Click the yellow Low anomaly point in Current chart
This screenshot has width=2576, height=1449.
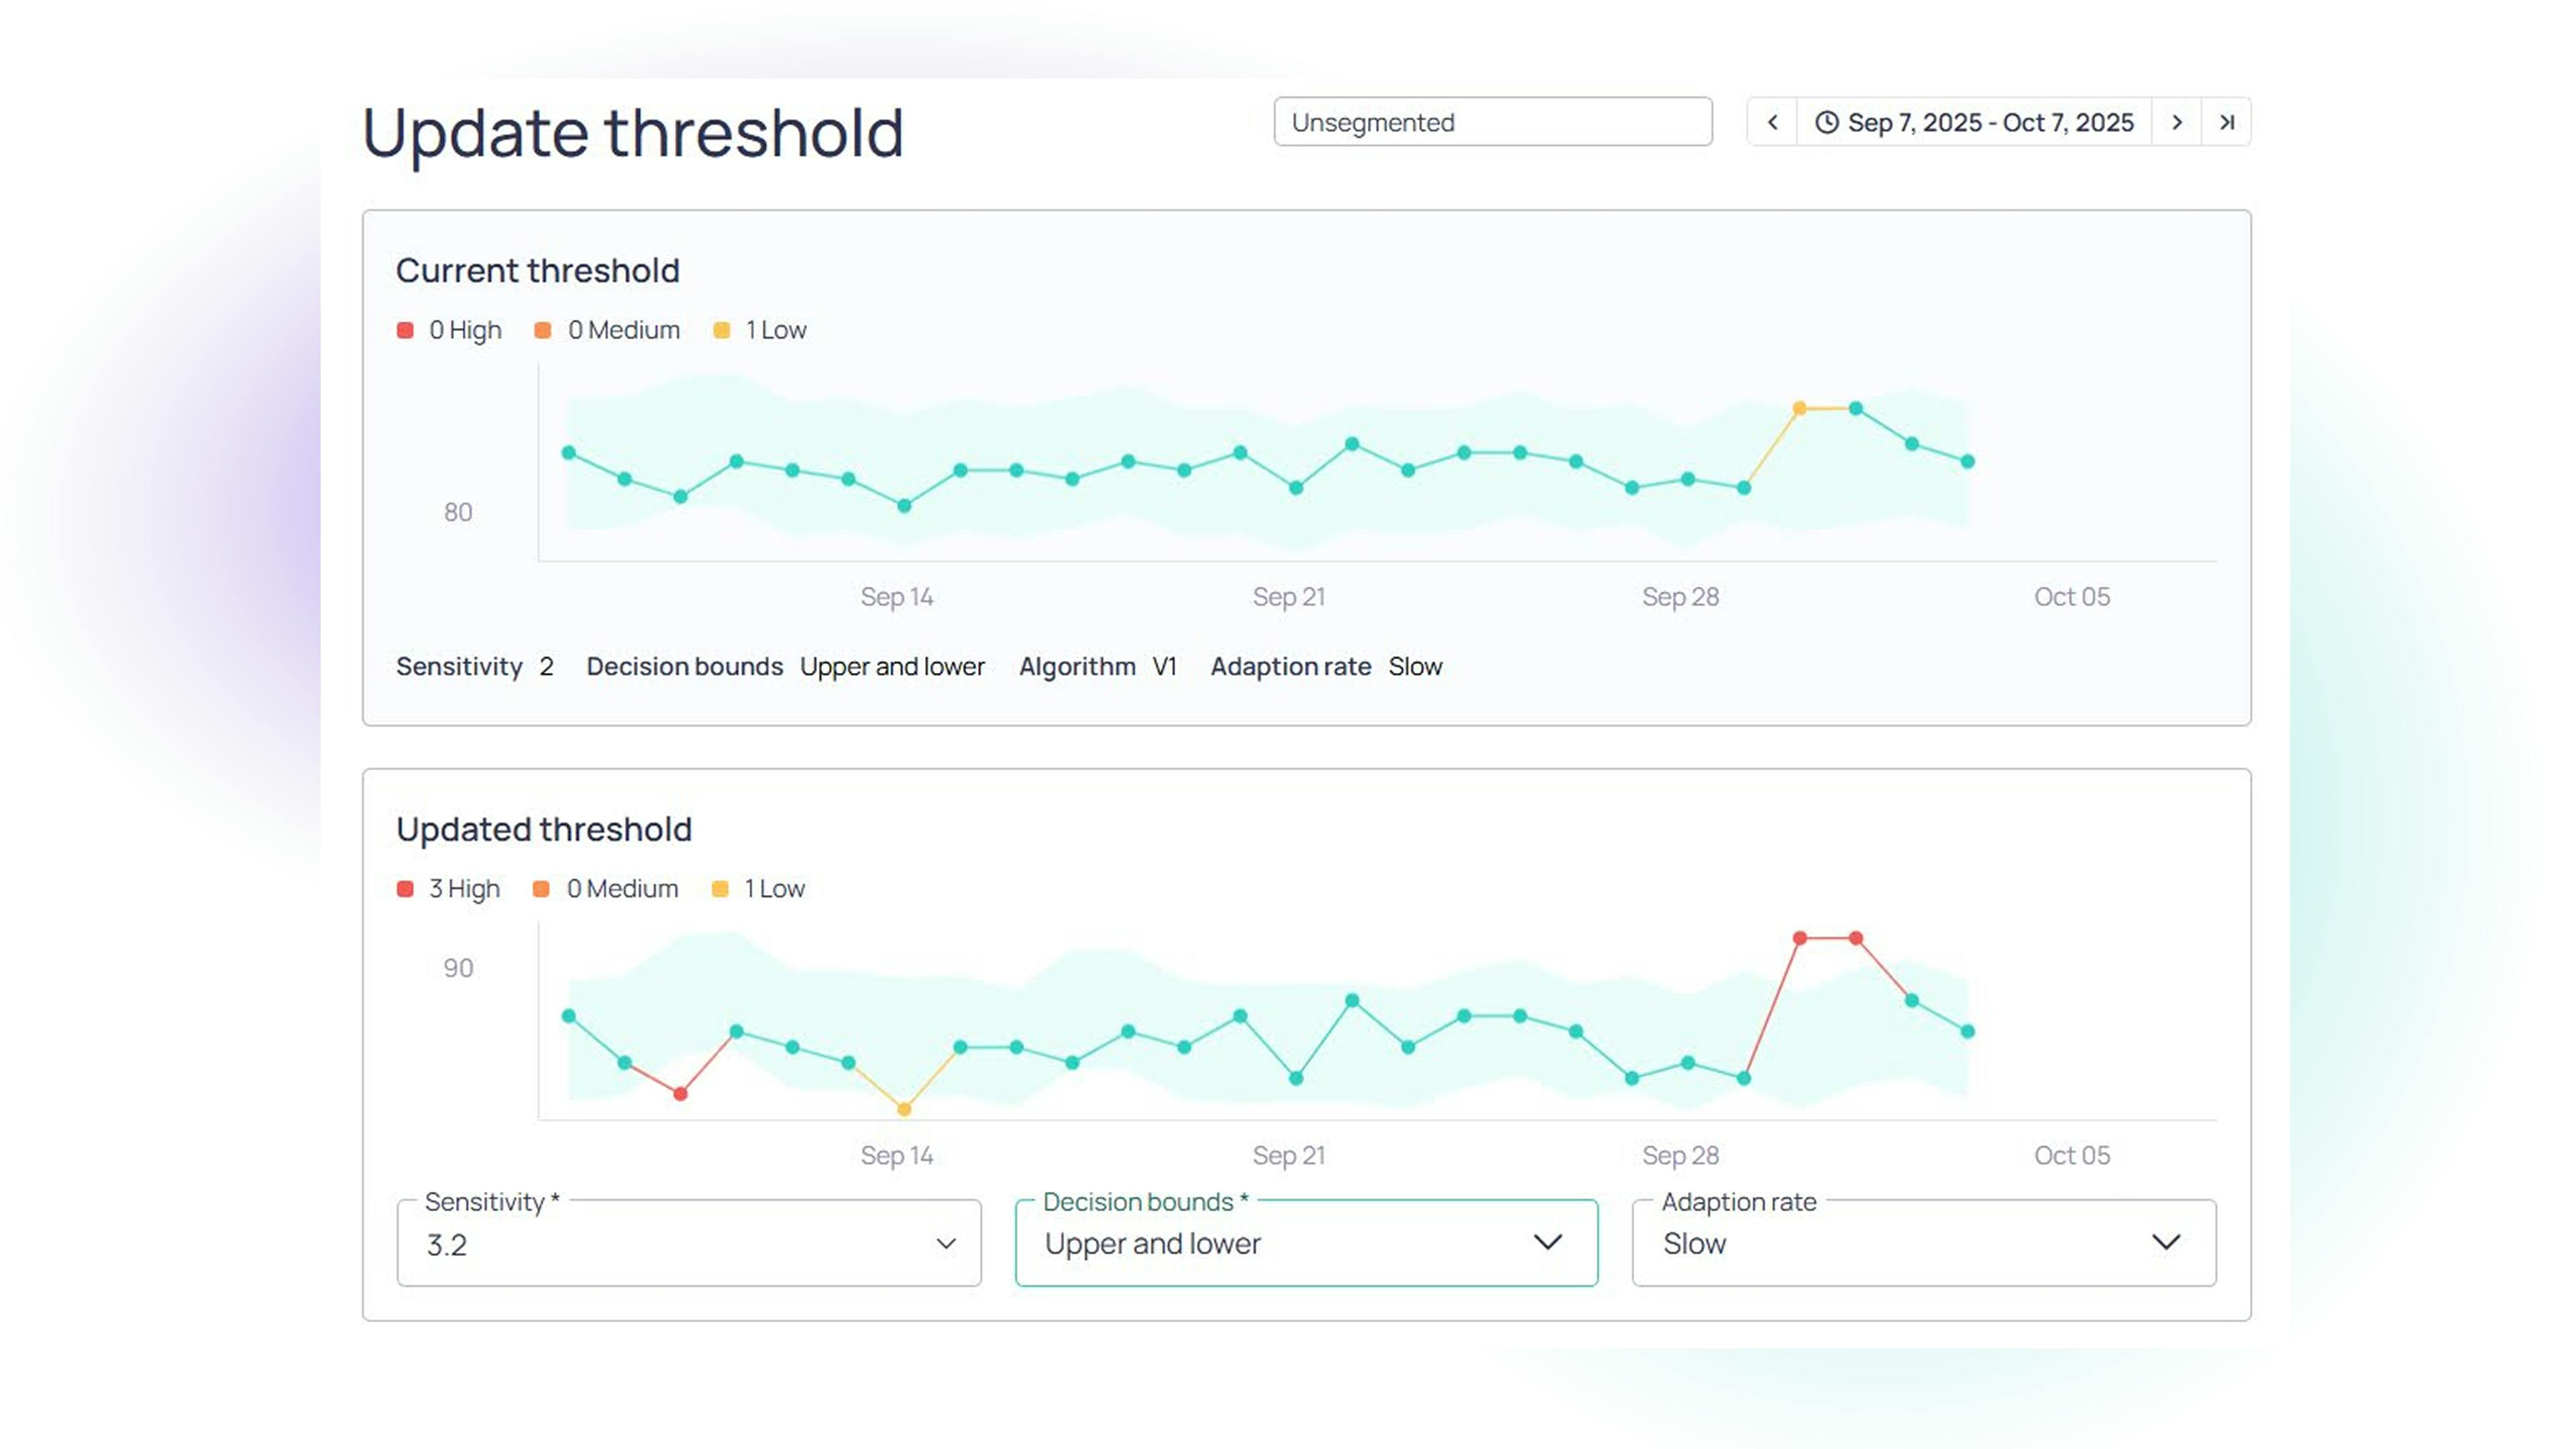pyautogui.click(x=1799, y=408)
